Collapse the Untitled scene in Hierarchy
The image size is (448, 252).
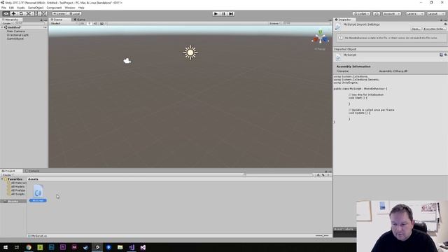[x=2, y=27]
